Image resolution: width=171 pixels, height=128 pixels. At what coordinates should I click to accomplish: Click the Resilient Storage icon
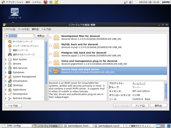(10, 98)
